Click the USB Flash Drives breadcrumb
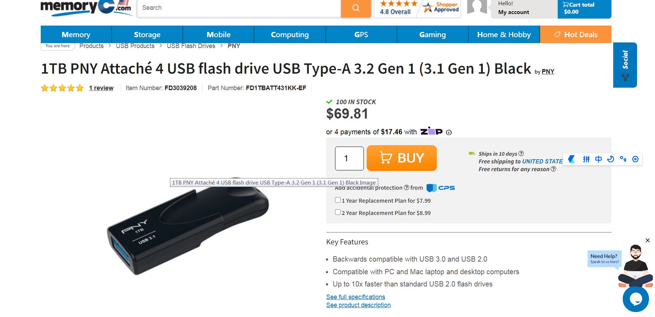 click(191, 46)
